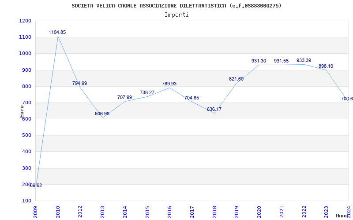Select the 789.93 data label

pos(169,84)
